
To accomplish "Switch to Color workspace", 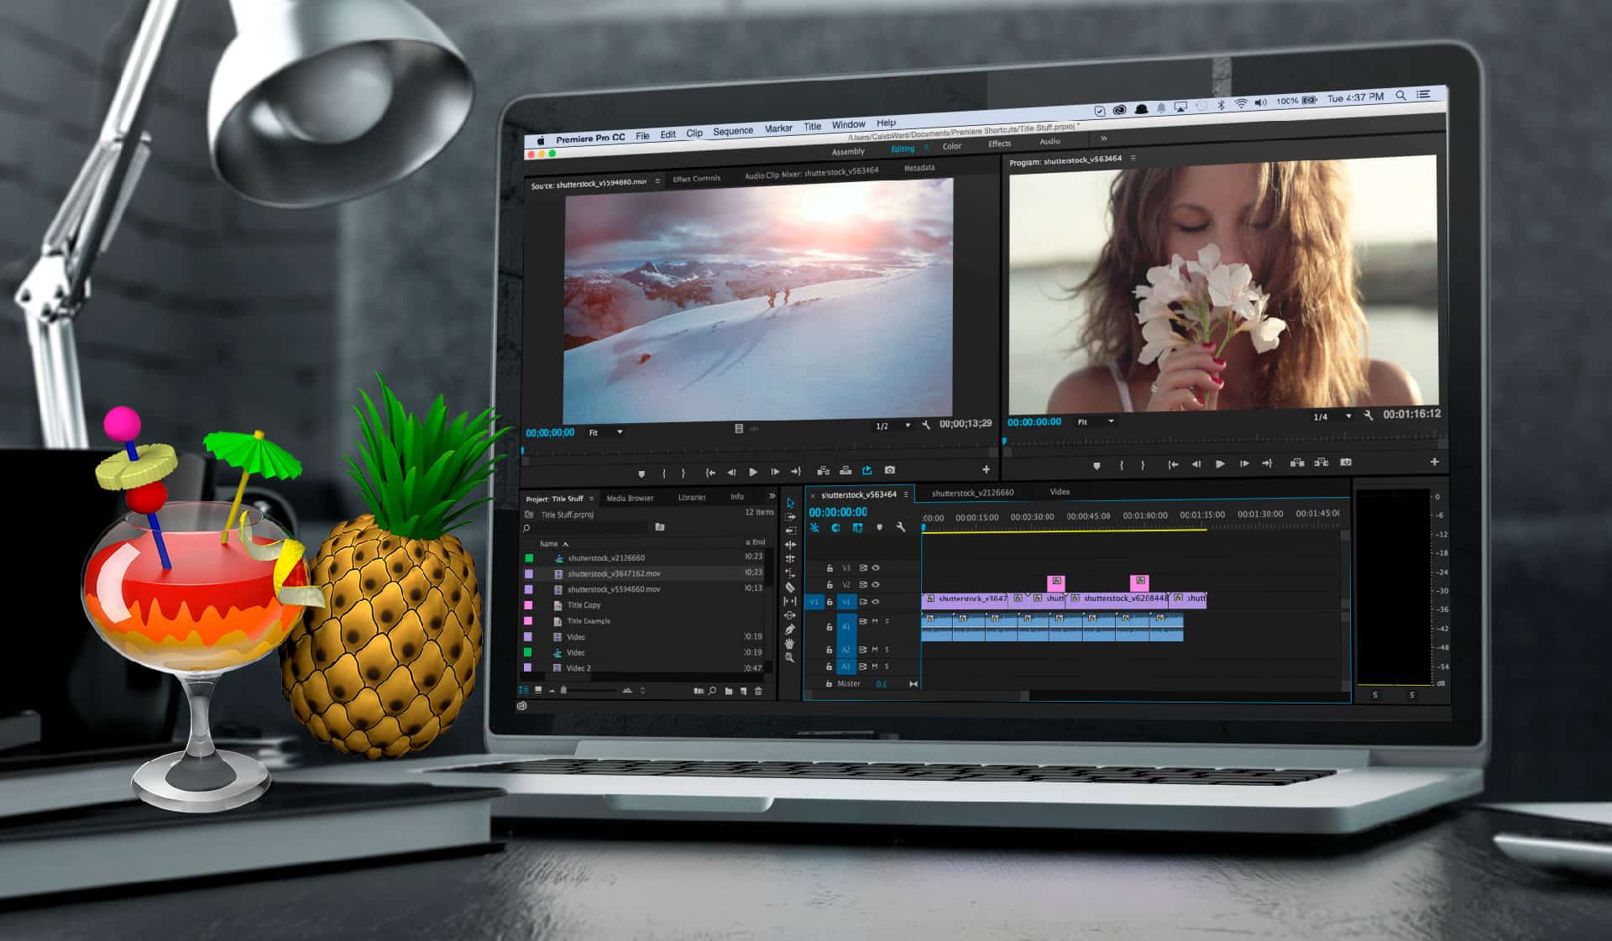I will 951,146.
